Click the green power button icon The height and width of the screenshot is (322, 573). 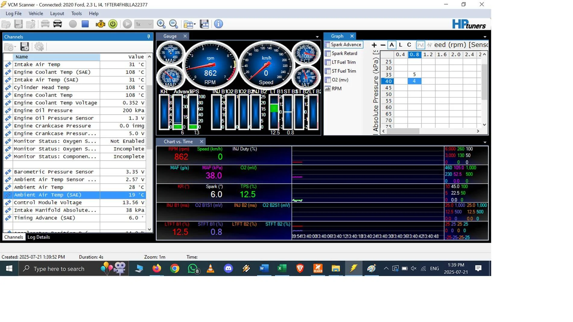point(113,24)
